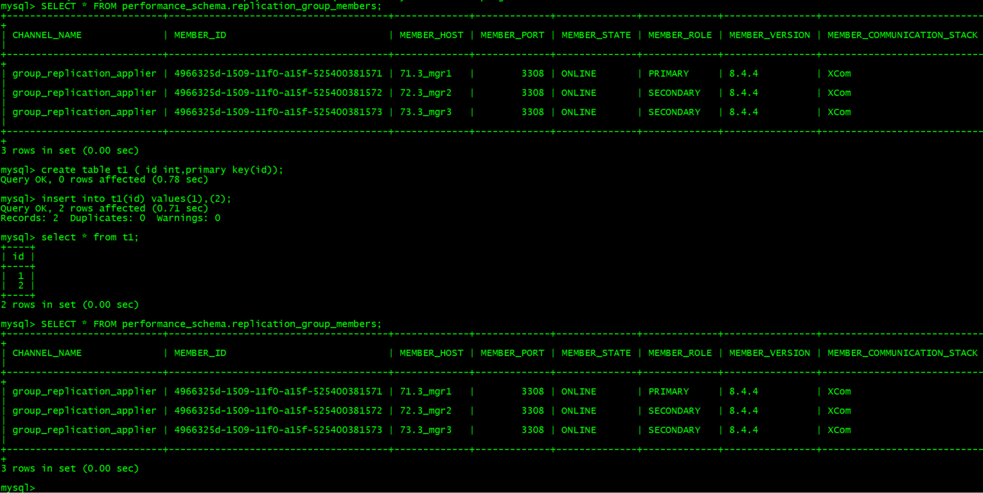Click '3 rows in set' line below lower table
Screen dimensions: 983x493
click(70, 469)
